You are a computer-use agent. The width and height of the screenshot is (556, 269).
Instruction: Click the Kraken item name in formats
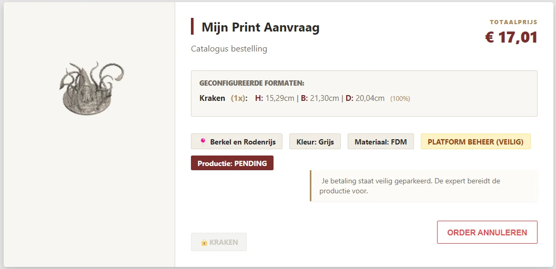tap(213, 98)
